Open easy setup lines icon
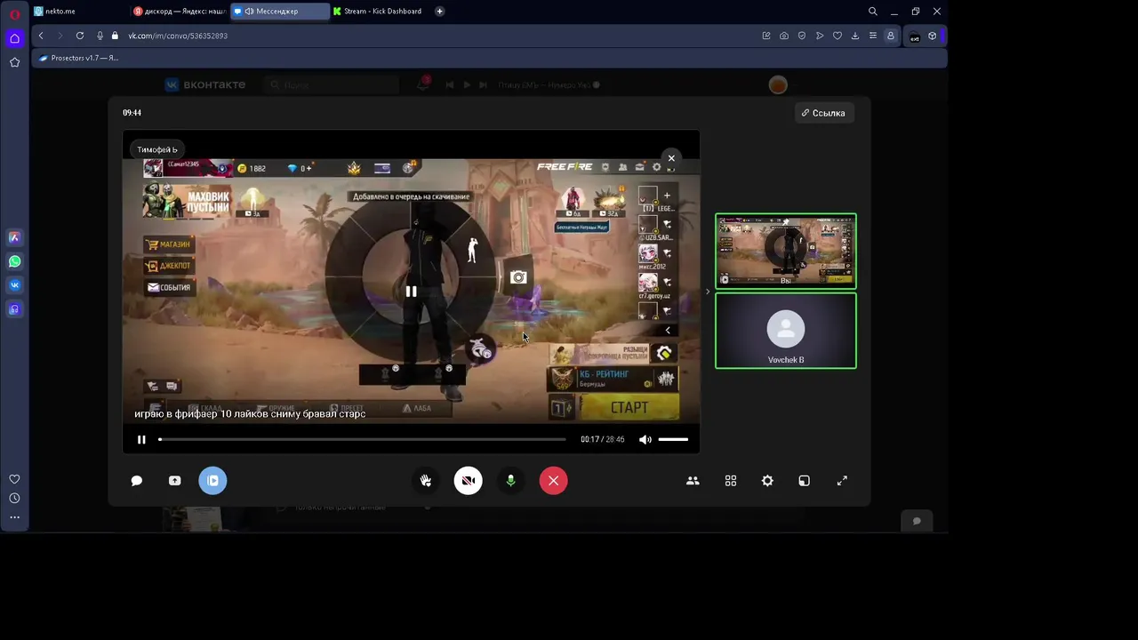Image resolution: width=1138 pixels, height=640 pixels. tap(873, 36)
